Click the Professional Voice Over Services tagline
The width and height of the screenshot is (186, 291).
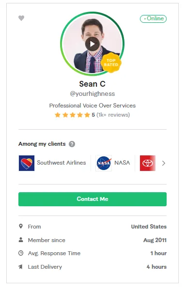(93, 106)
